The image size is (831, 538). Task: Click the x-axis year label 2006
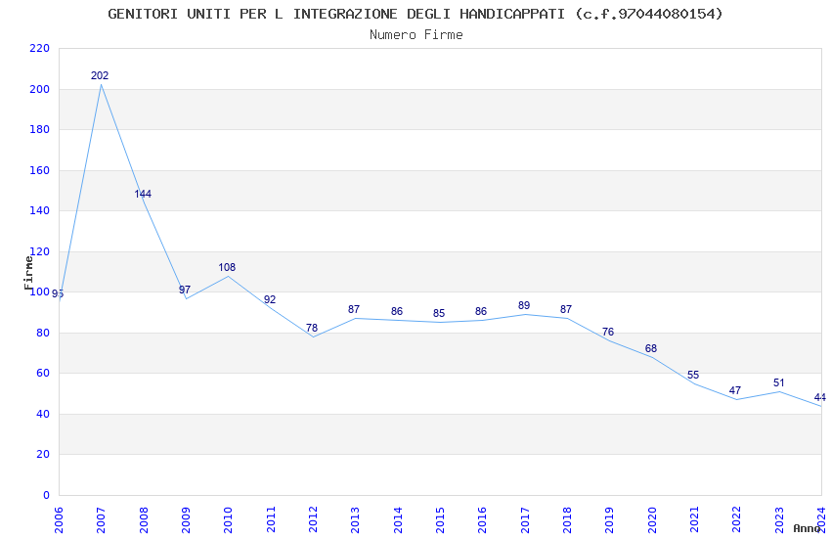[59, 520]
